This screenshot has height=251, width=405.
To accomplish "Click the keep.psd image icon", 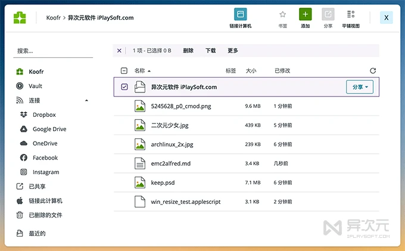I will 140,182.
